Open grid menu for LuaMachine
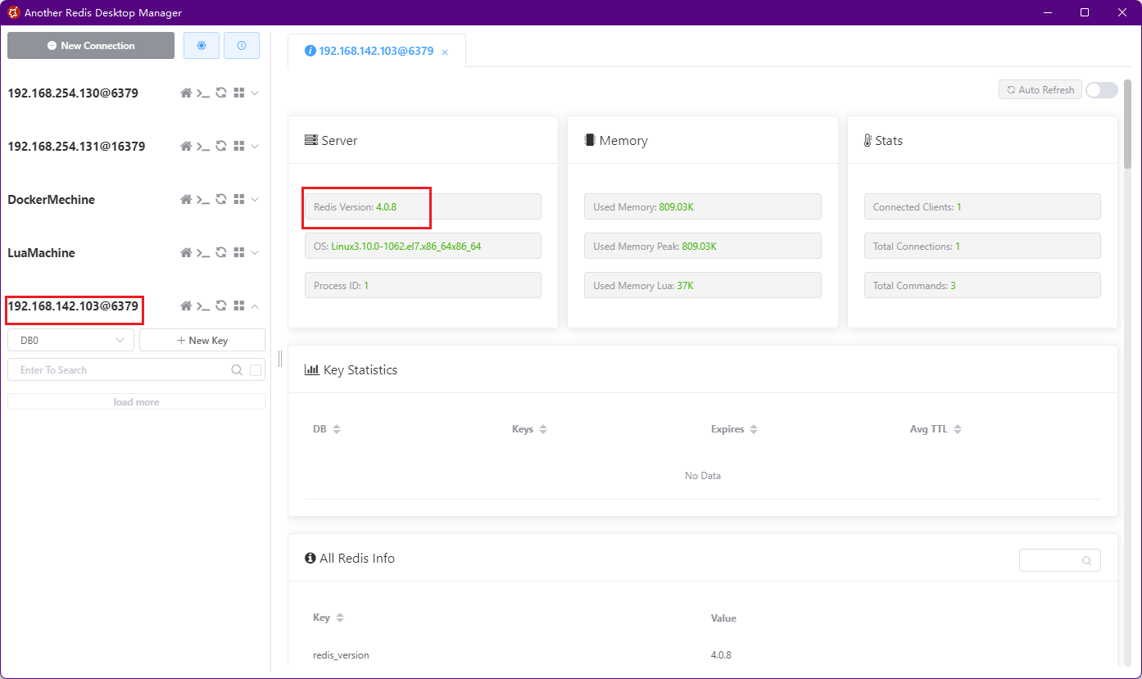1142x679 pixels. tap(239, 253)
